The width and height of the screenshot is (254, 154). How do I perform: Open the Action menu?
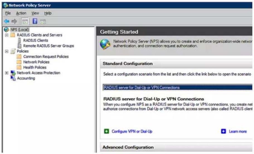point(21,13)
